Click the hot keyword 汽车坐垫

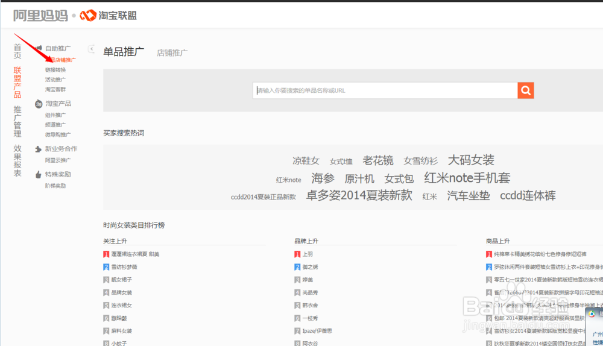tap(469, 196)
